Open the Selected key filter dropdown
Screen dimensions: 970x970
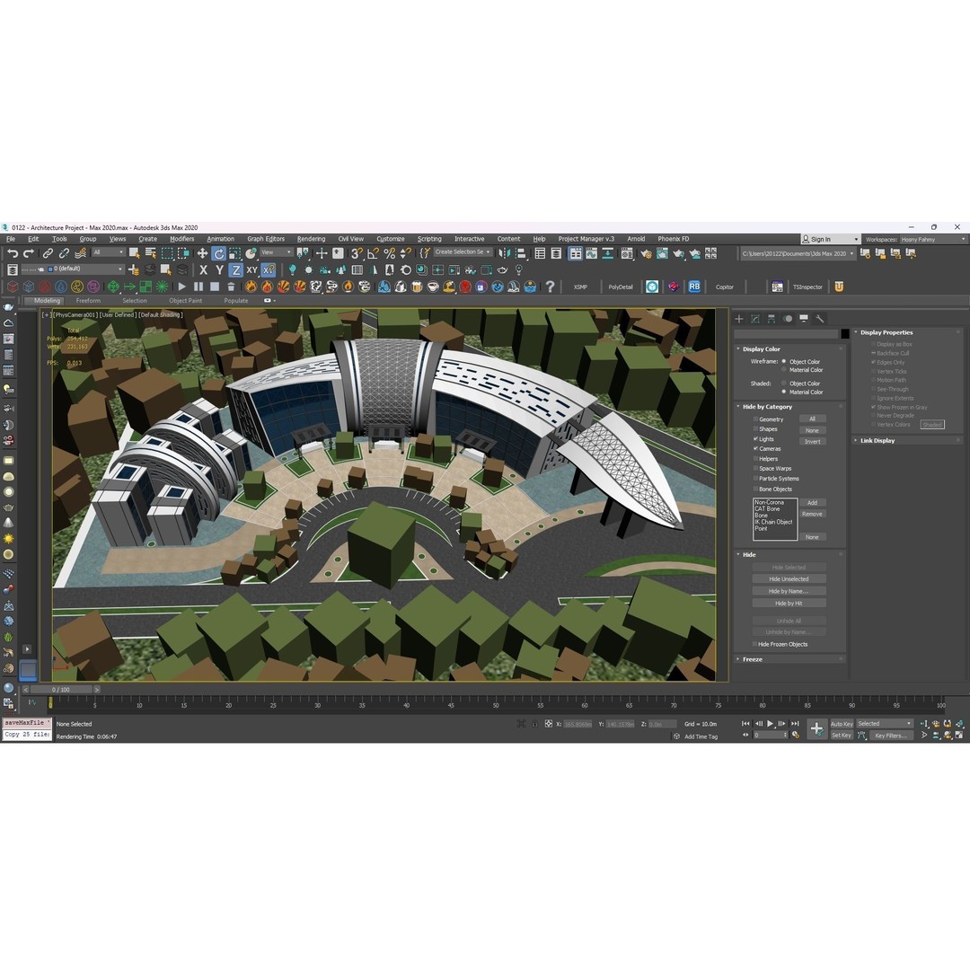tap(884, 723)
